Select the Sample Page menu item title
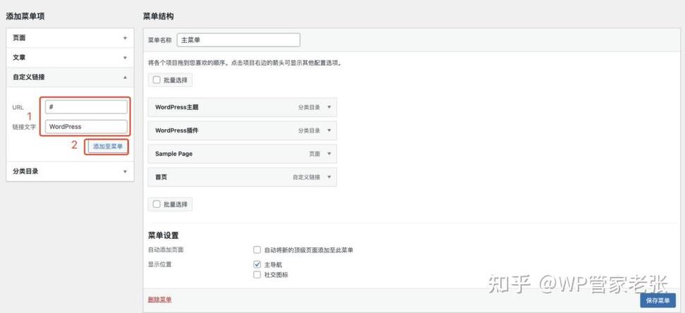The width and height of the screenshot is (685, 313). 174,154
